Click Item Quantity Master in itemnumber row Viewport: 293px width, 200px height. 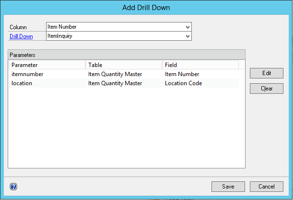[x=115, y=74]
